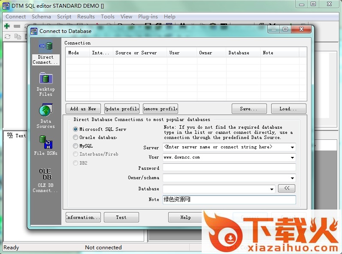The image size is (342, 254).
Task: Select Oracle database radio button
Action: pyautogui.click(x=76, y=137)
